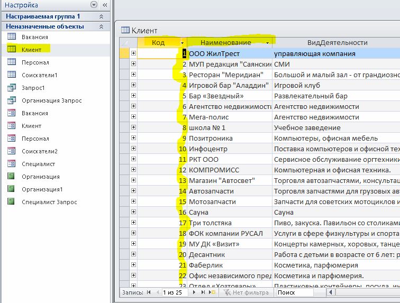Open the Соискатели1 table icon
The width and height of the screenshot is (400, 303).
coord(12,75)
